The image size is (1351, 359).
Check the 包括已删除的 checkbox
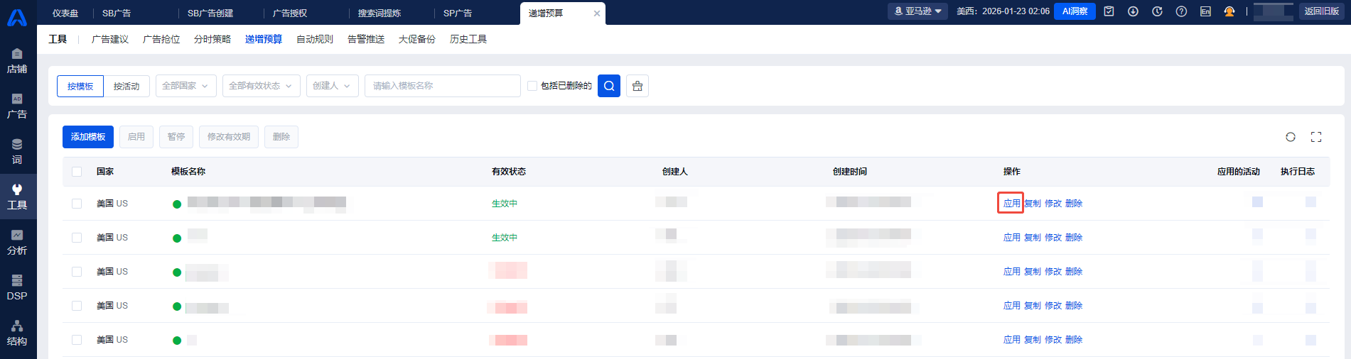(532, 86)
